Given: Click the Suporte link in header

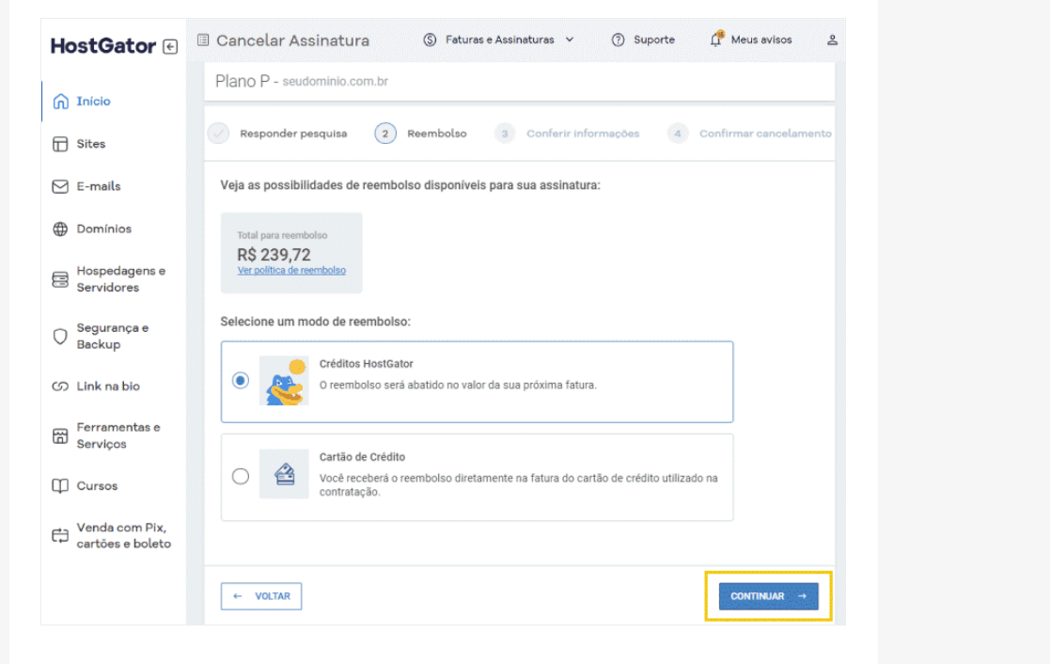Looking at the screenshot, I should (654, 40).
